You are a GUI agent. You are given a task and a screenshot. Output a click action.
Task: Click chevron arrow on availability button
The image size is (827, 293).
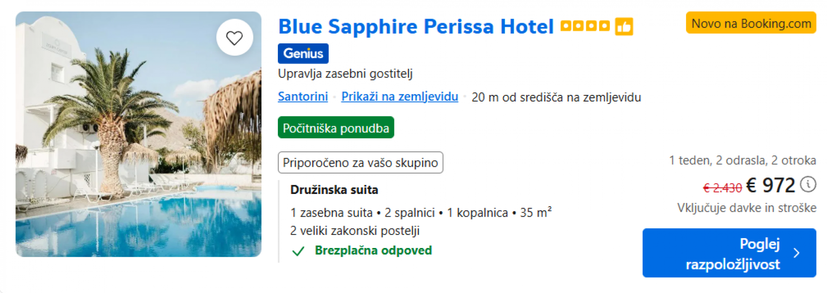coord(796,253)
